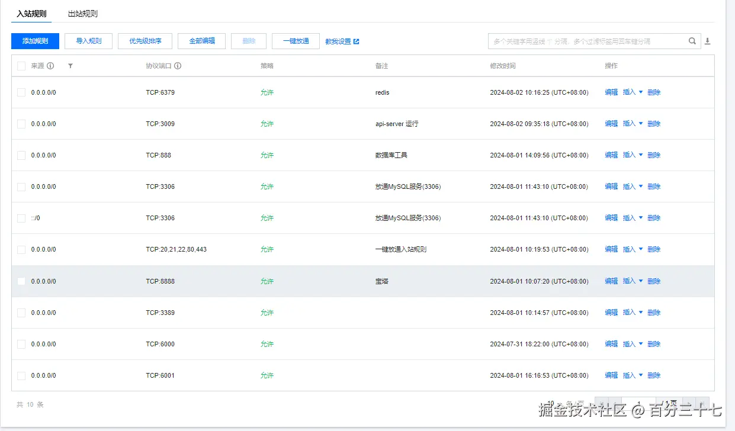Click the 导入规则 button
Screen dimensions: 735x431
coord(89,41)
